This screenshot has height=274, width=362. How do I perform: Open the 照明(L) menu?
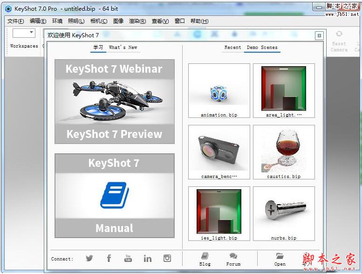[x=76, y=21]
